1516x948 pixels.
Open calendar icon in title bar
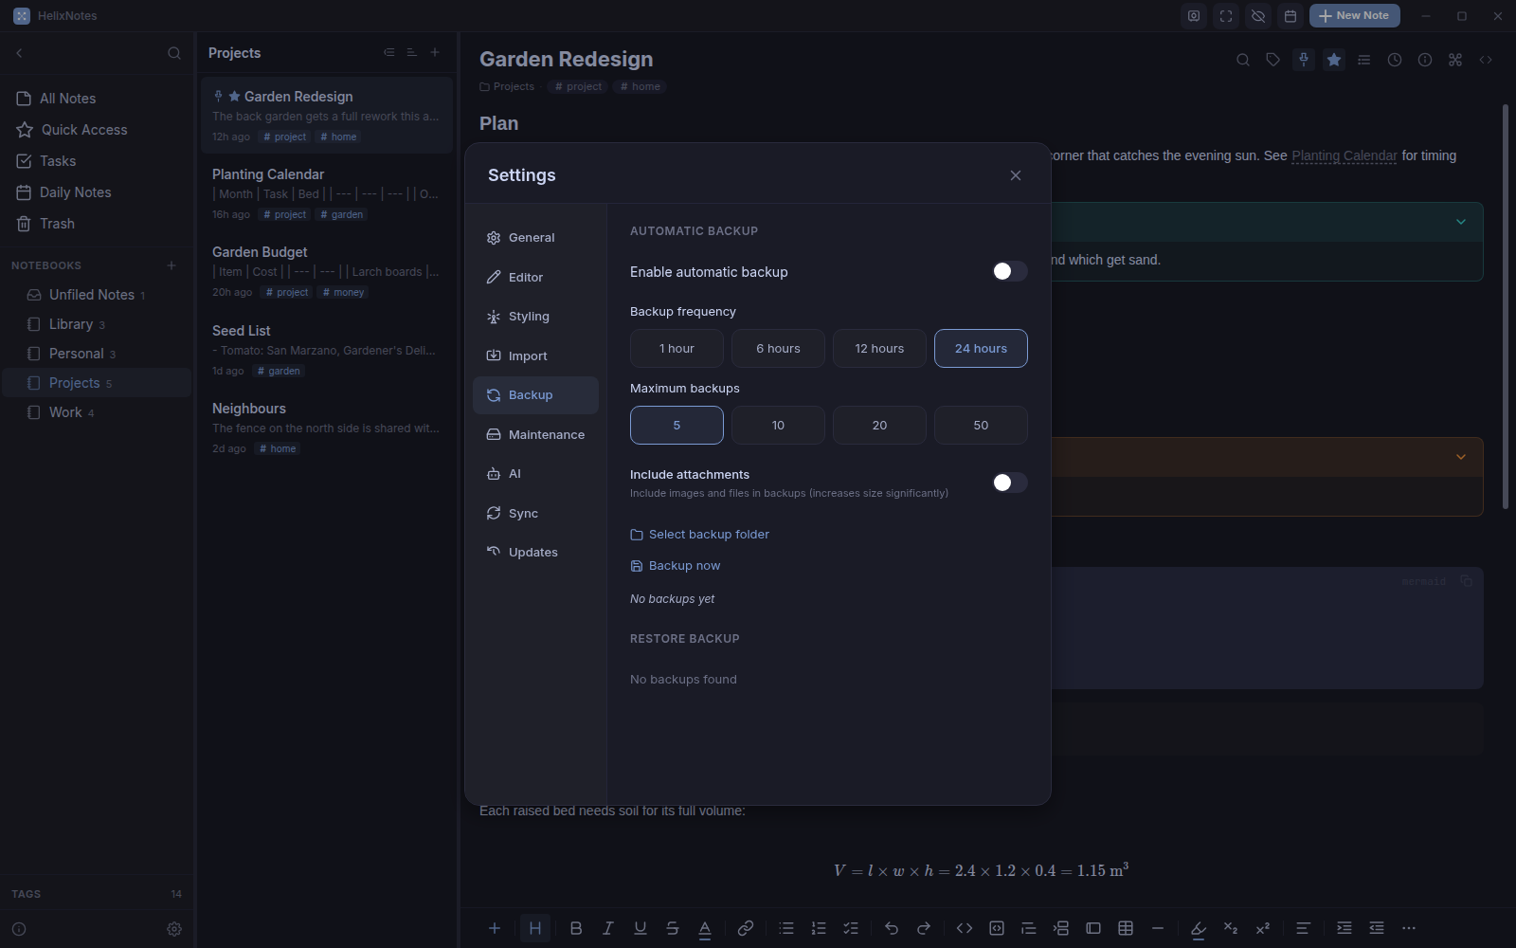click(1290, 16)
